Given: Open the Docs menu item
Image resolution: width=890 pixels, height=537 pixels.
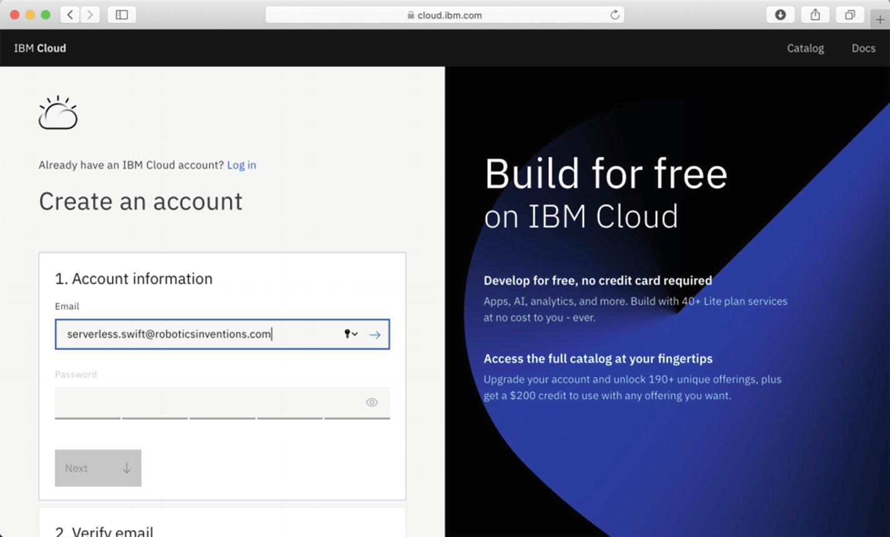Looking at the screenshot, I should [863, 48].
